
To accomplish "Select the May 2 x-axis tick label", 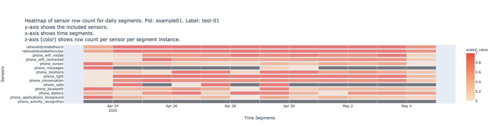I will (348, 106).
